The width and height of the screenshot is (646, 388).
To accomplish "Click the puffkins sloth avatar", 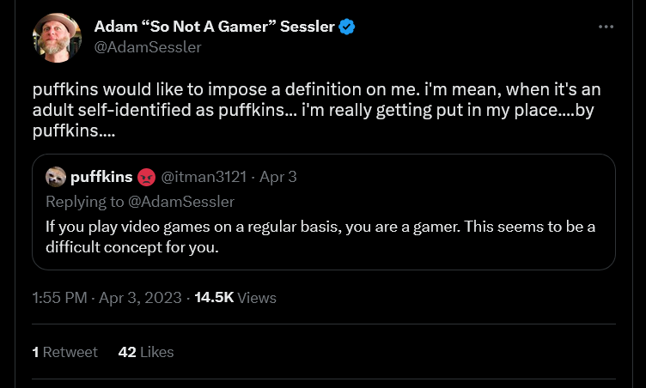I will 56,177.
